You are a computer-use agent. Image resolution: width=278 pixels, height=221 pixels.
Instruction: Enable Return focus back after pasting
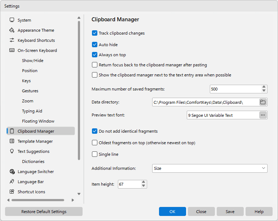94,65
